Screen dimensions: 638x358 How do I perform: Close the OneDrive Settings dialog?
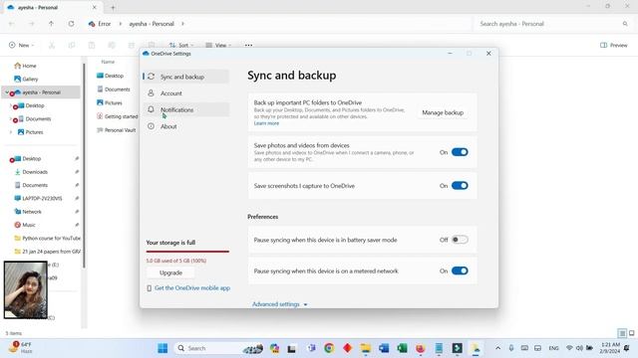coord(488,53)
